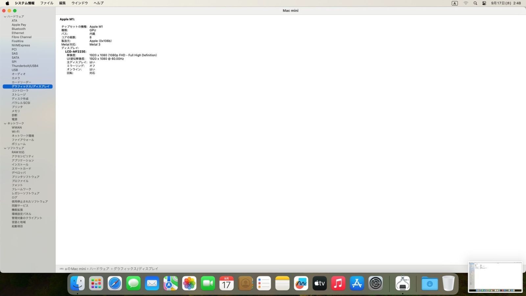
Task: Click the System Information Dock icon
Action: [x=402, y=283]
